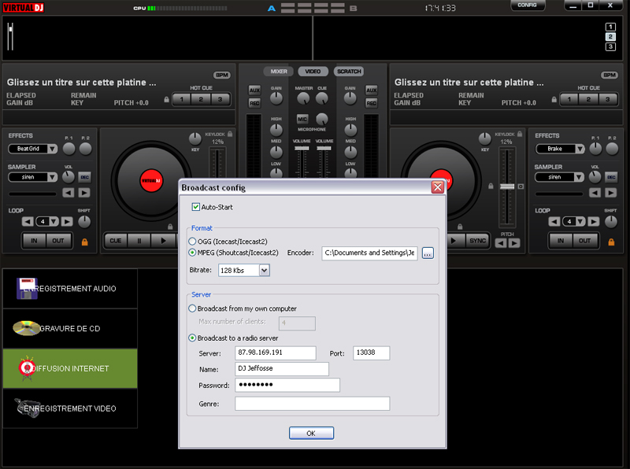Viewport: 630px width, 469px height.
Task: Extend the right deck loop with right arrow
Action: [594, 221]
